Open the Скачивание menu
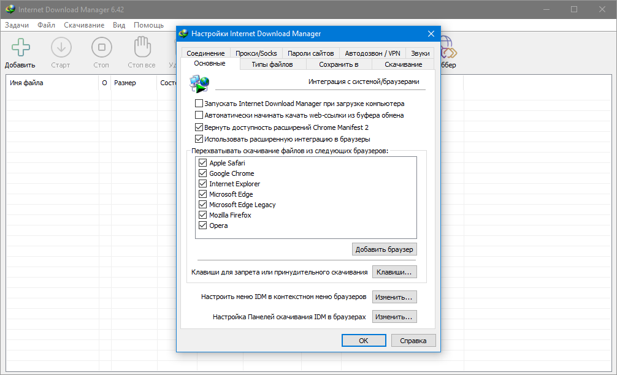This screenshot has width=617, height=375. tap(84, 25)
